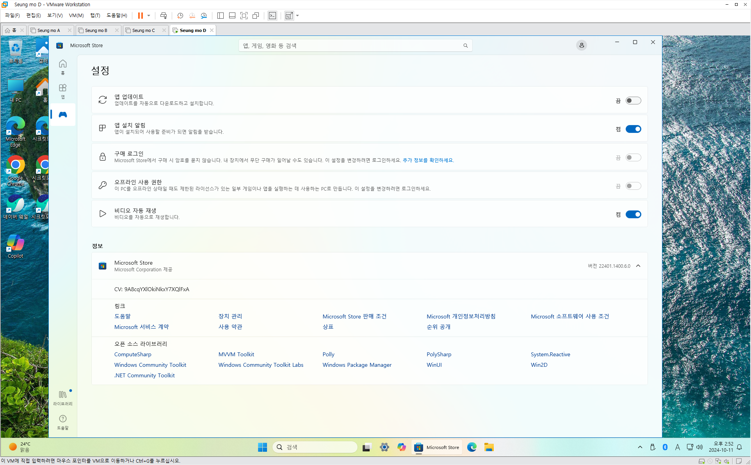Open Copilot desktop shortcut
Screen dimensions: 751x465
tap(15, 246)
